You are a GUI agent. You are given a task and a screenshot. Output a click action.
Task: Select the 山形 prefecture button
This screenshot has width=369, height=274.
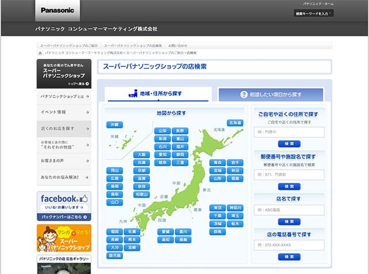pos(218,179)
